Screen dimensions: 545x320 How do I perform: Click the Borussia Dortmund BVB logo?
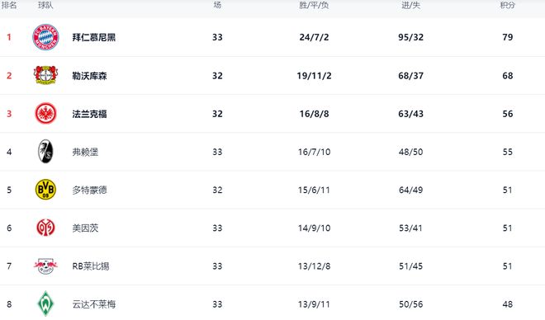45,190
